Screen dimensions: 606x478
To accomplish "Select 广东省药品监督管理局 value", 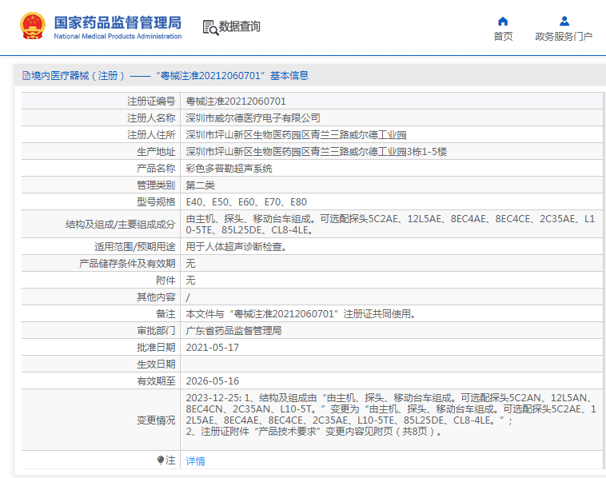I will [x=233, y=330].
